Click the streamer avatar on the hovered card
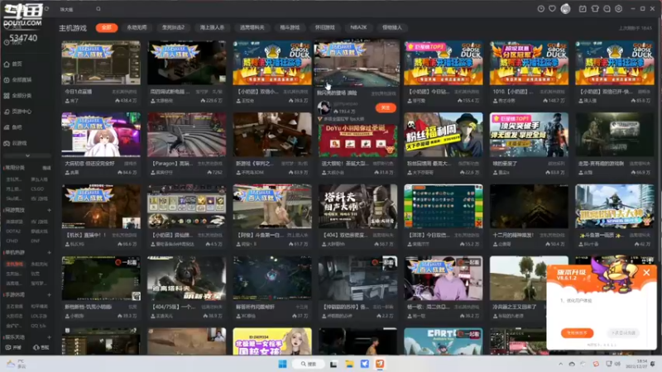This screenshot has height=372, width=662. click(324, 107)
